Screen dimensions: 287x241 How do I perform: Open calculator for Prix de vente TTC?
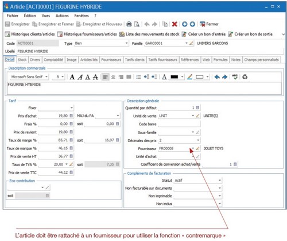click(x=71, y=173)
